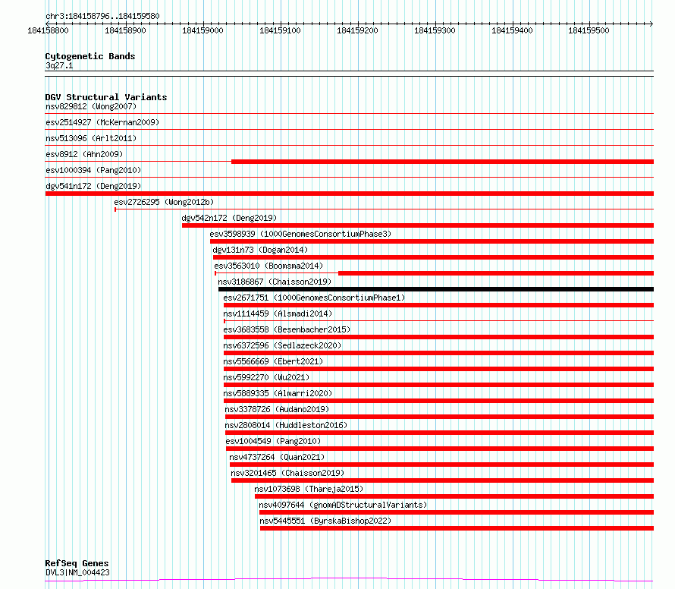Click ruler position 184159000
675x589 pixels.
click(202, 30)
